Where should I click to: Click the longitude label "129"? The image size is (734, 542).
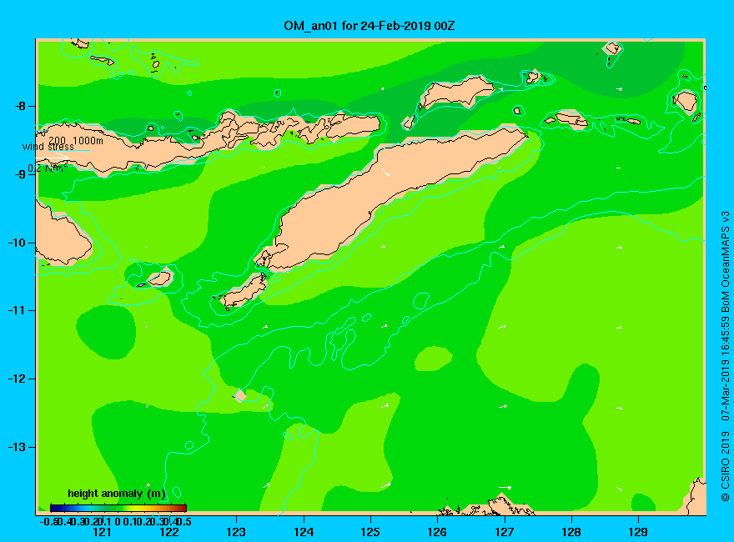(638, 532)
